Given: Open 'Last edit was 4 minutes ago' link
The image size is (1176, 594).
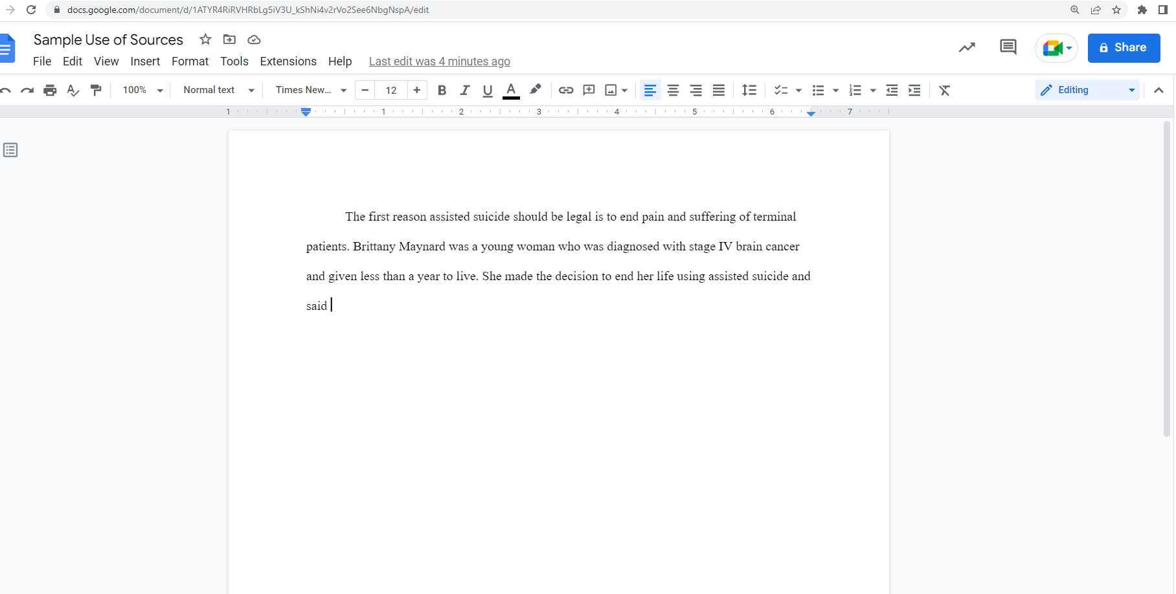Looking at the screenshot, I should click(x=439, y=61).
